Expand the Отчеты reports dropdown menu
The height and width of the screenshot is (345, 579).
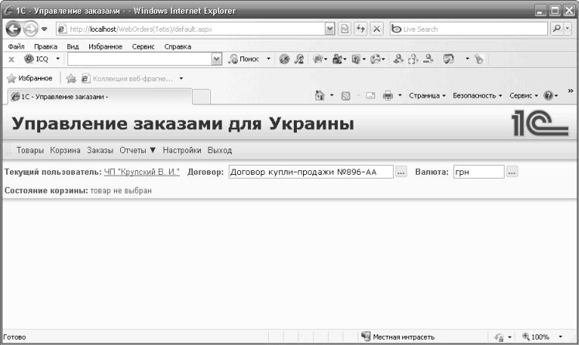[x=138, y=150]
